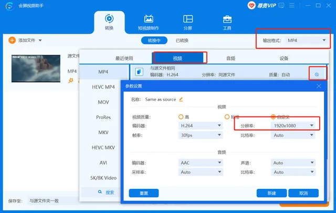Click the 尊贵VIP diamond badge icon

[x=251, y=5]
